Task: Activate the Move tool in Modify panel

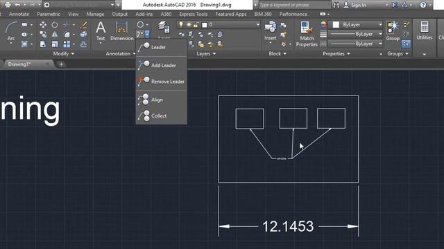Action: coord(43,25)
